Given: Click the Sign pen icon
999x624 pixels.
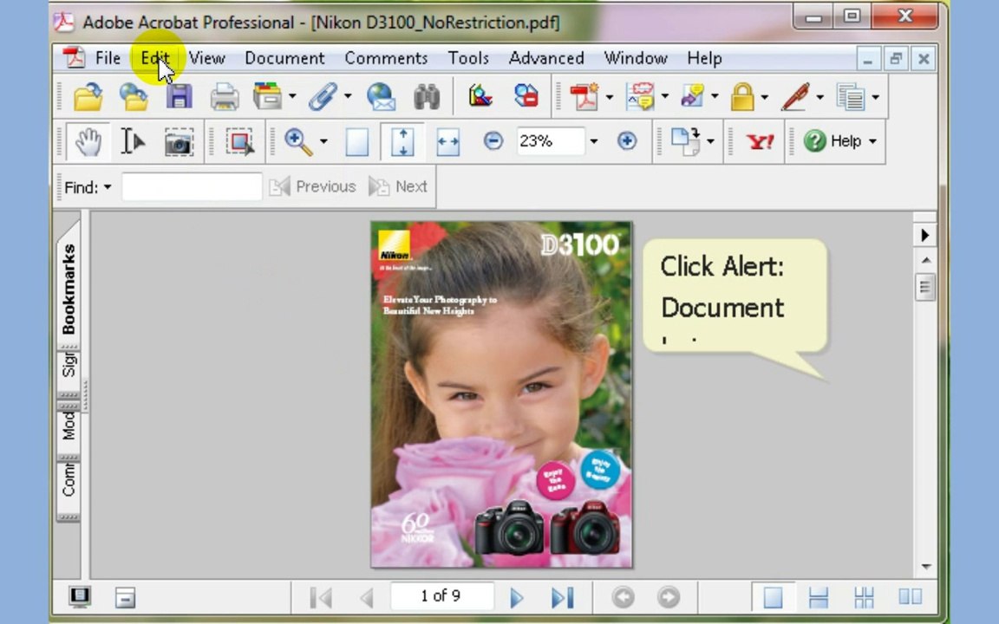Looking at the screenshot, I should click(x=795, y=97).
